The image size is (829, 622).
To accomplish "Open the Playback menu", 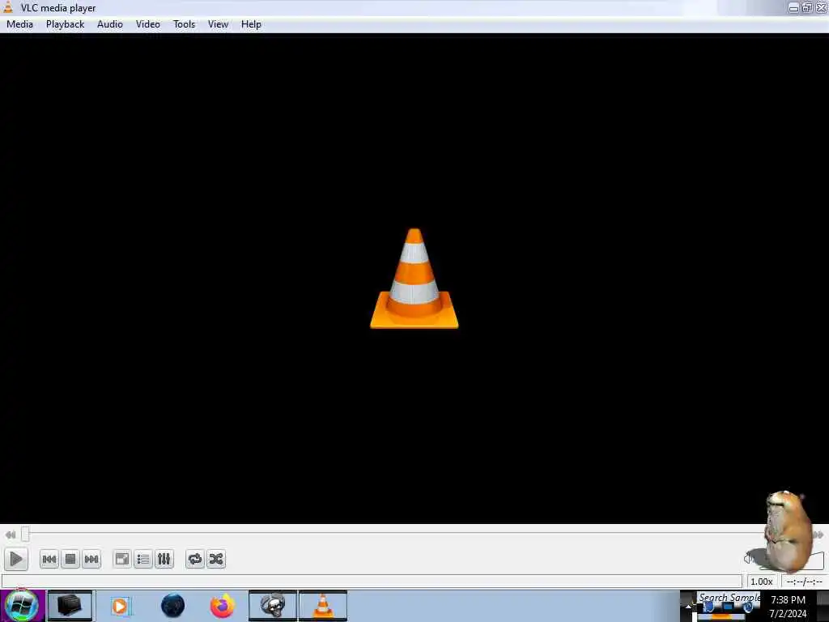I will [65, 24].
